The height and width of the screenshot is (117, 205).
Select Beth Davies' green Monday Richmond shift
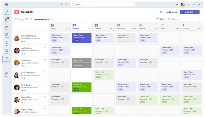pos(82,87)
